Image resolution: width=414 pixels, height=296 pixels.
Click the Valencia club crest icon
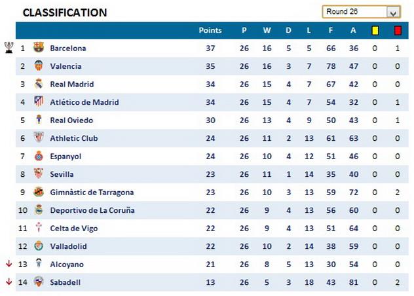[x=39, y=66]
